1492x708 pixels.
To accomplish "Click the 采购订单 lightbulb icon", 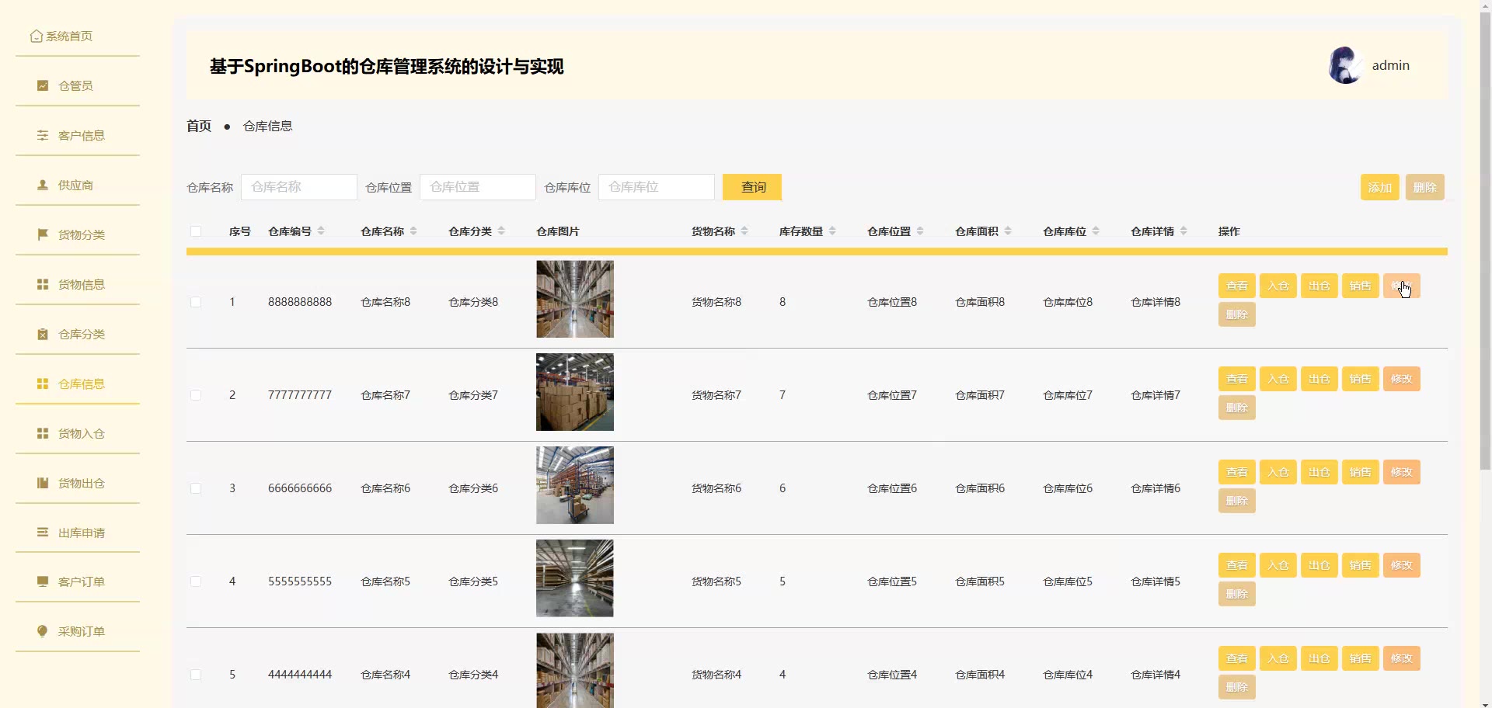I will pyautogui.click(x=43, y=631).
